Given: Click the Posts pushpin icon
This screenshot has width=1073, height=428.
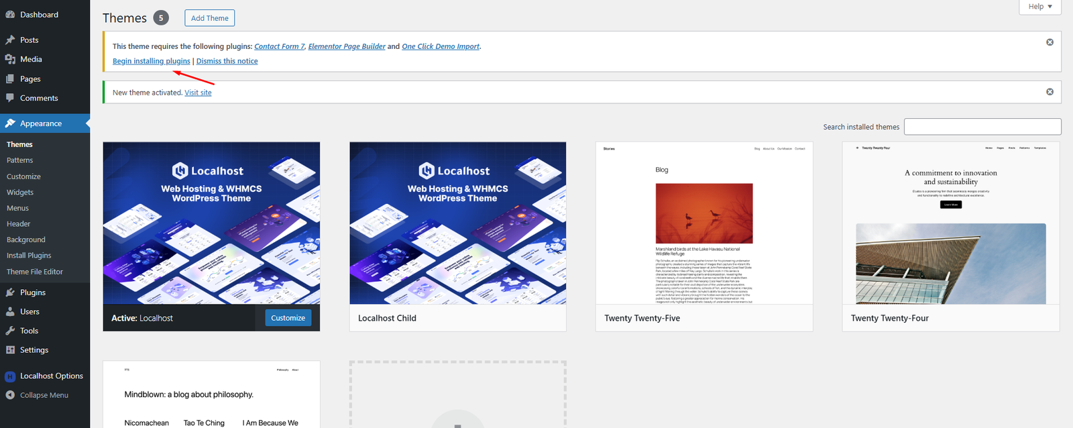Looking at the screenshot, I should (x=10, y=40).
